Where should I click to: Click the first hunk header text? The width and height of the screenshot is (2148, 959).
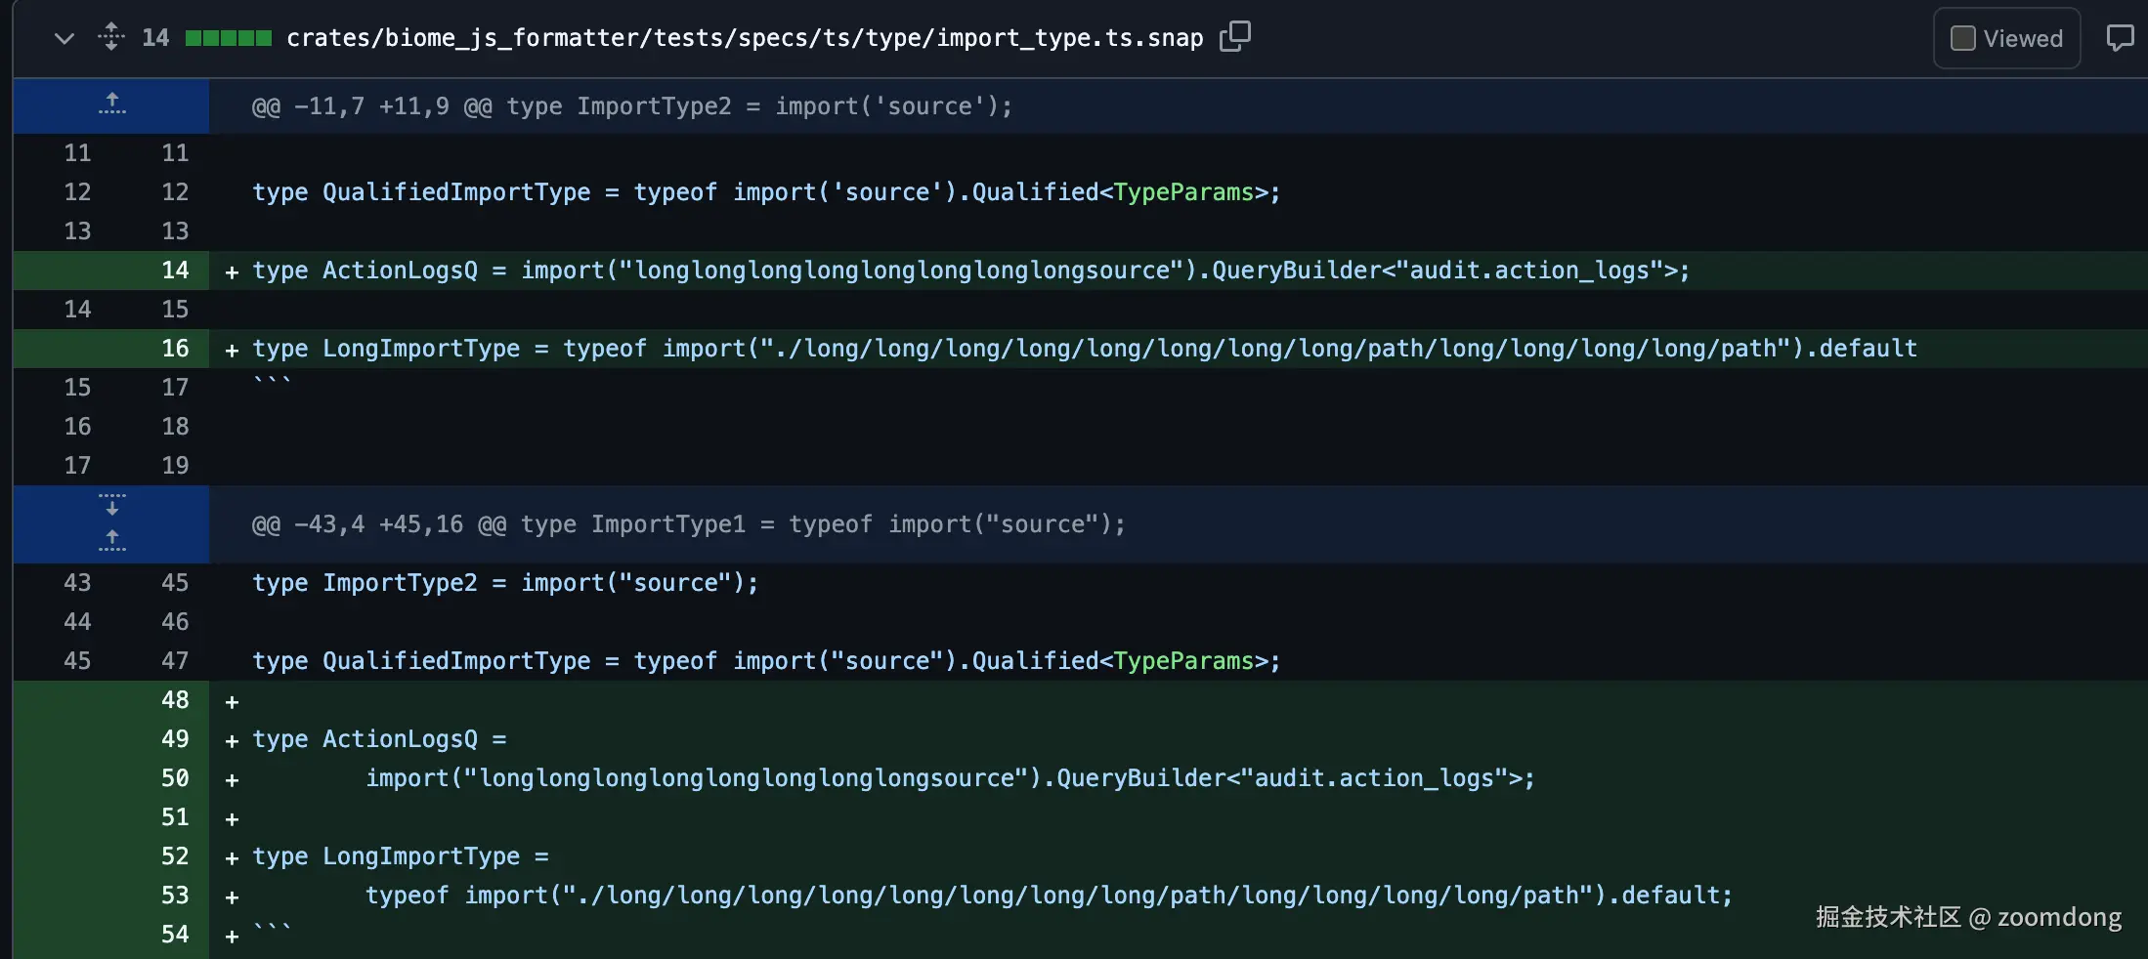point(631,106)
